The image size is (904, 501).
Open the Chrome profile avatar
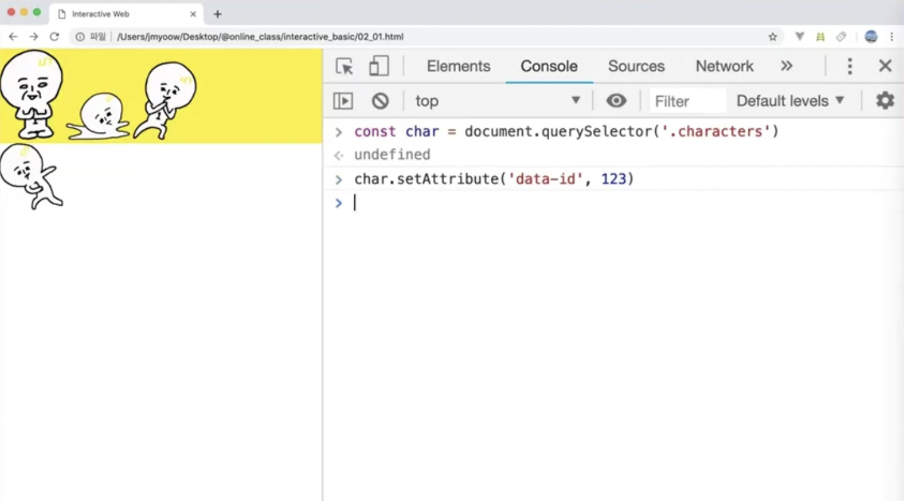(871, 36)
